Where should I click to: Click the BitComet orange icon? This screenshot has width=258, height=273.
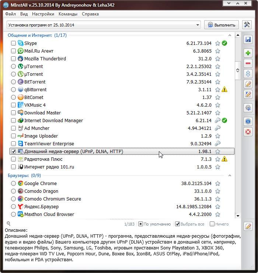[20, 97]
